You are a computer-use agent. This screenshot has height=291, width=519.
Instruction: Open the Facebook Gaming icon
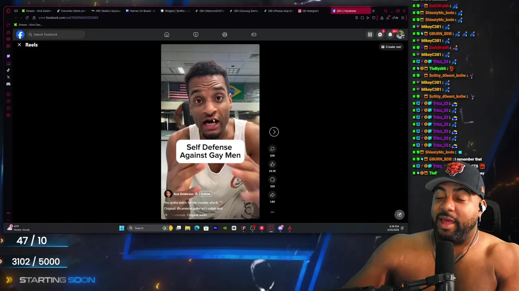(x=254, y=34)
